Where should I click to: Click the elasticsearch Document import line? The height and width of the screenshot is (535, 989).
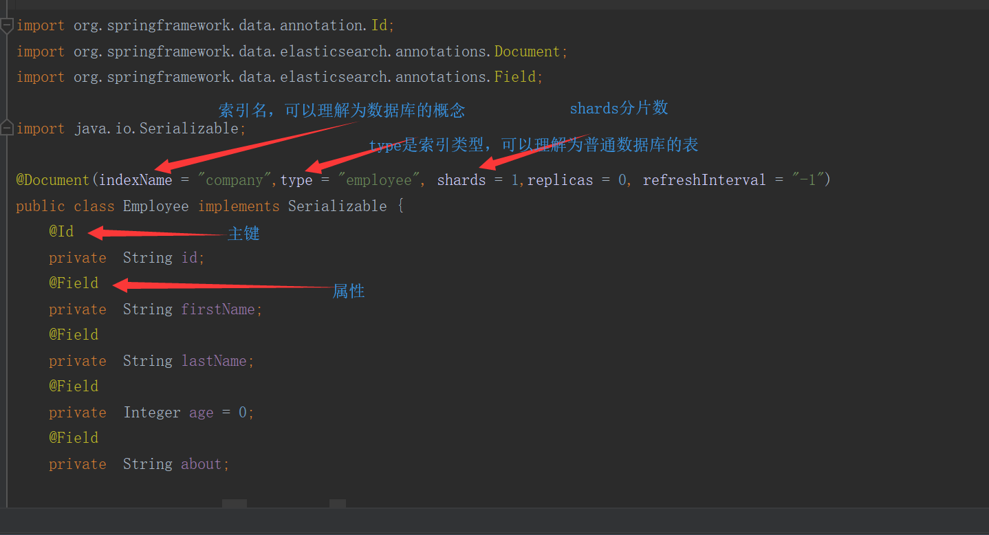pos(289,51)
